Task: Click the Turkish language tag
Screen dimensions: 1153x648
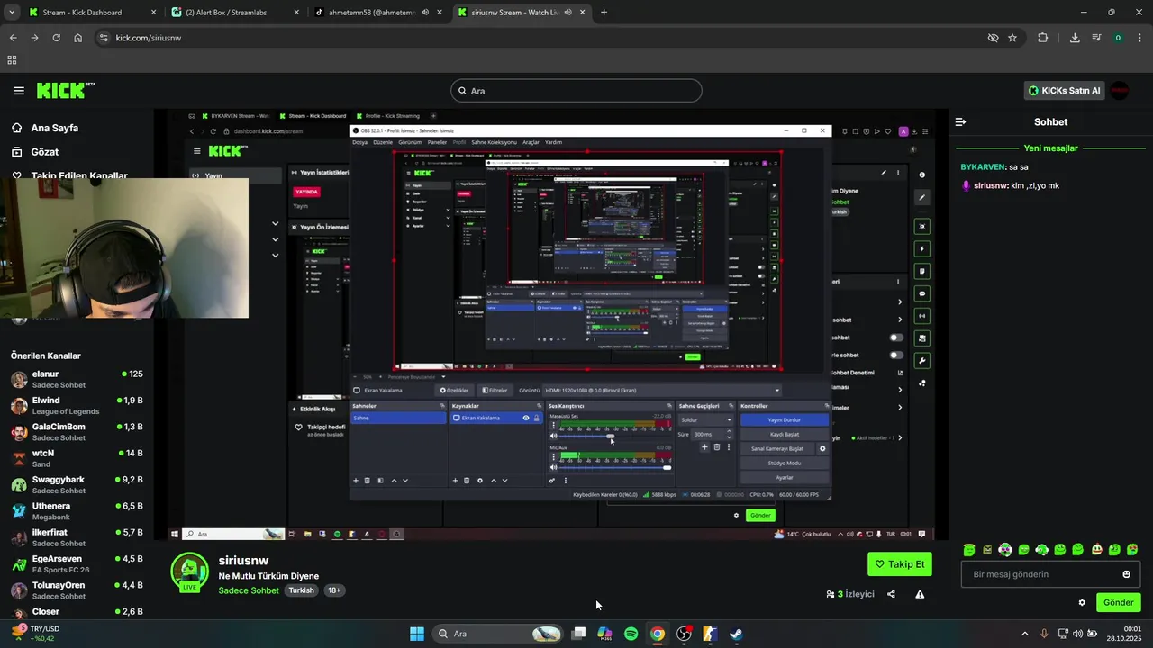Action: click(301, 590)
